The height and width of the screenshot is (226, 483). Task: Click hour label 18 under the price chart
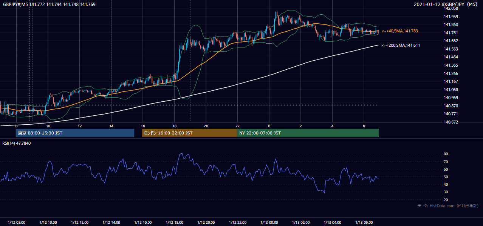pyautogui.click(x=174, y=126)
